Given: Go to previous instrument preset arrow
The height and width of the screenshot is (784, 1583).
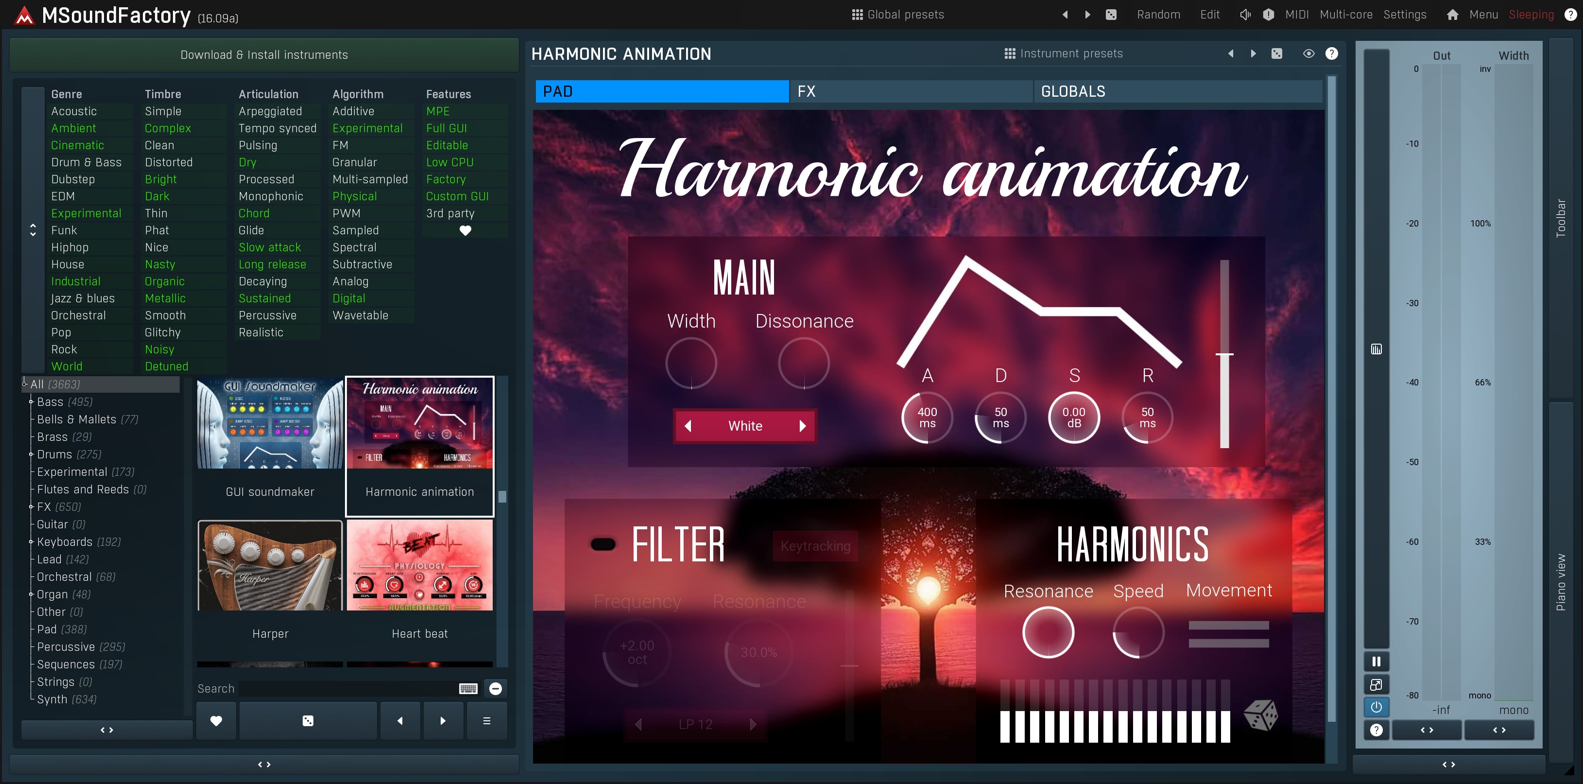Looking at the screenshot, I should pyautogui.click(x=1230, y=53).
